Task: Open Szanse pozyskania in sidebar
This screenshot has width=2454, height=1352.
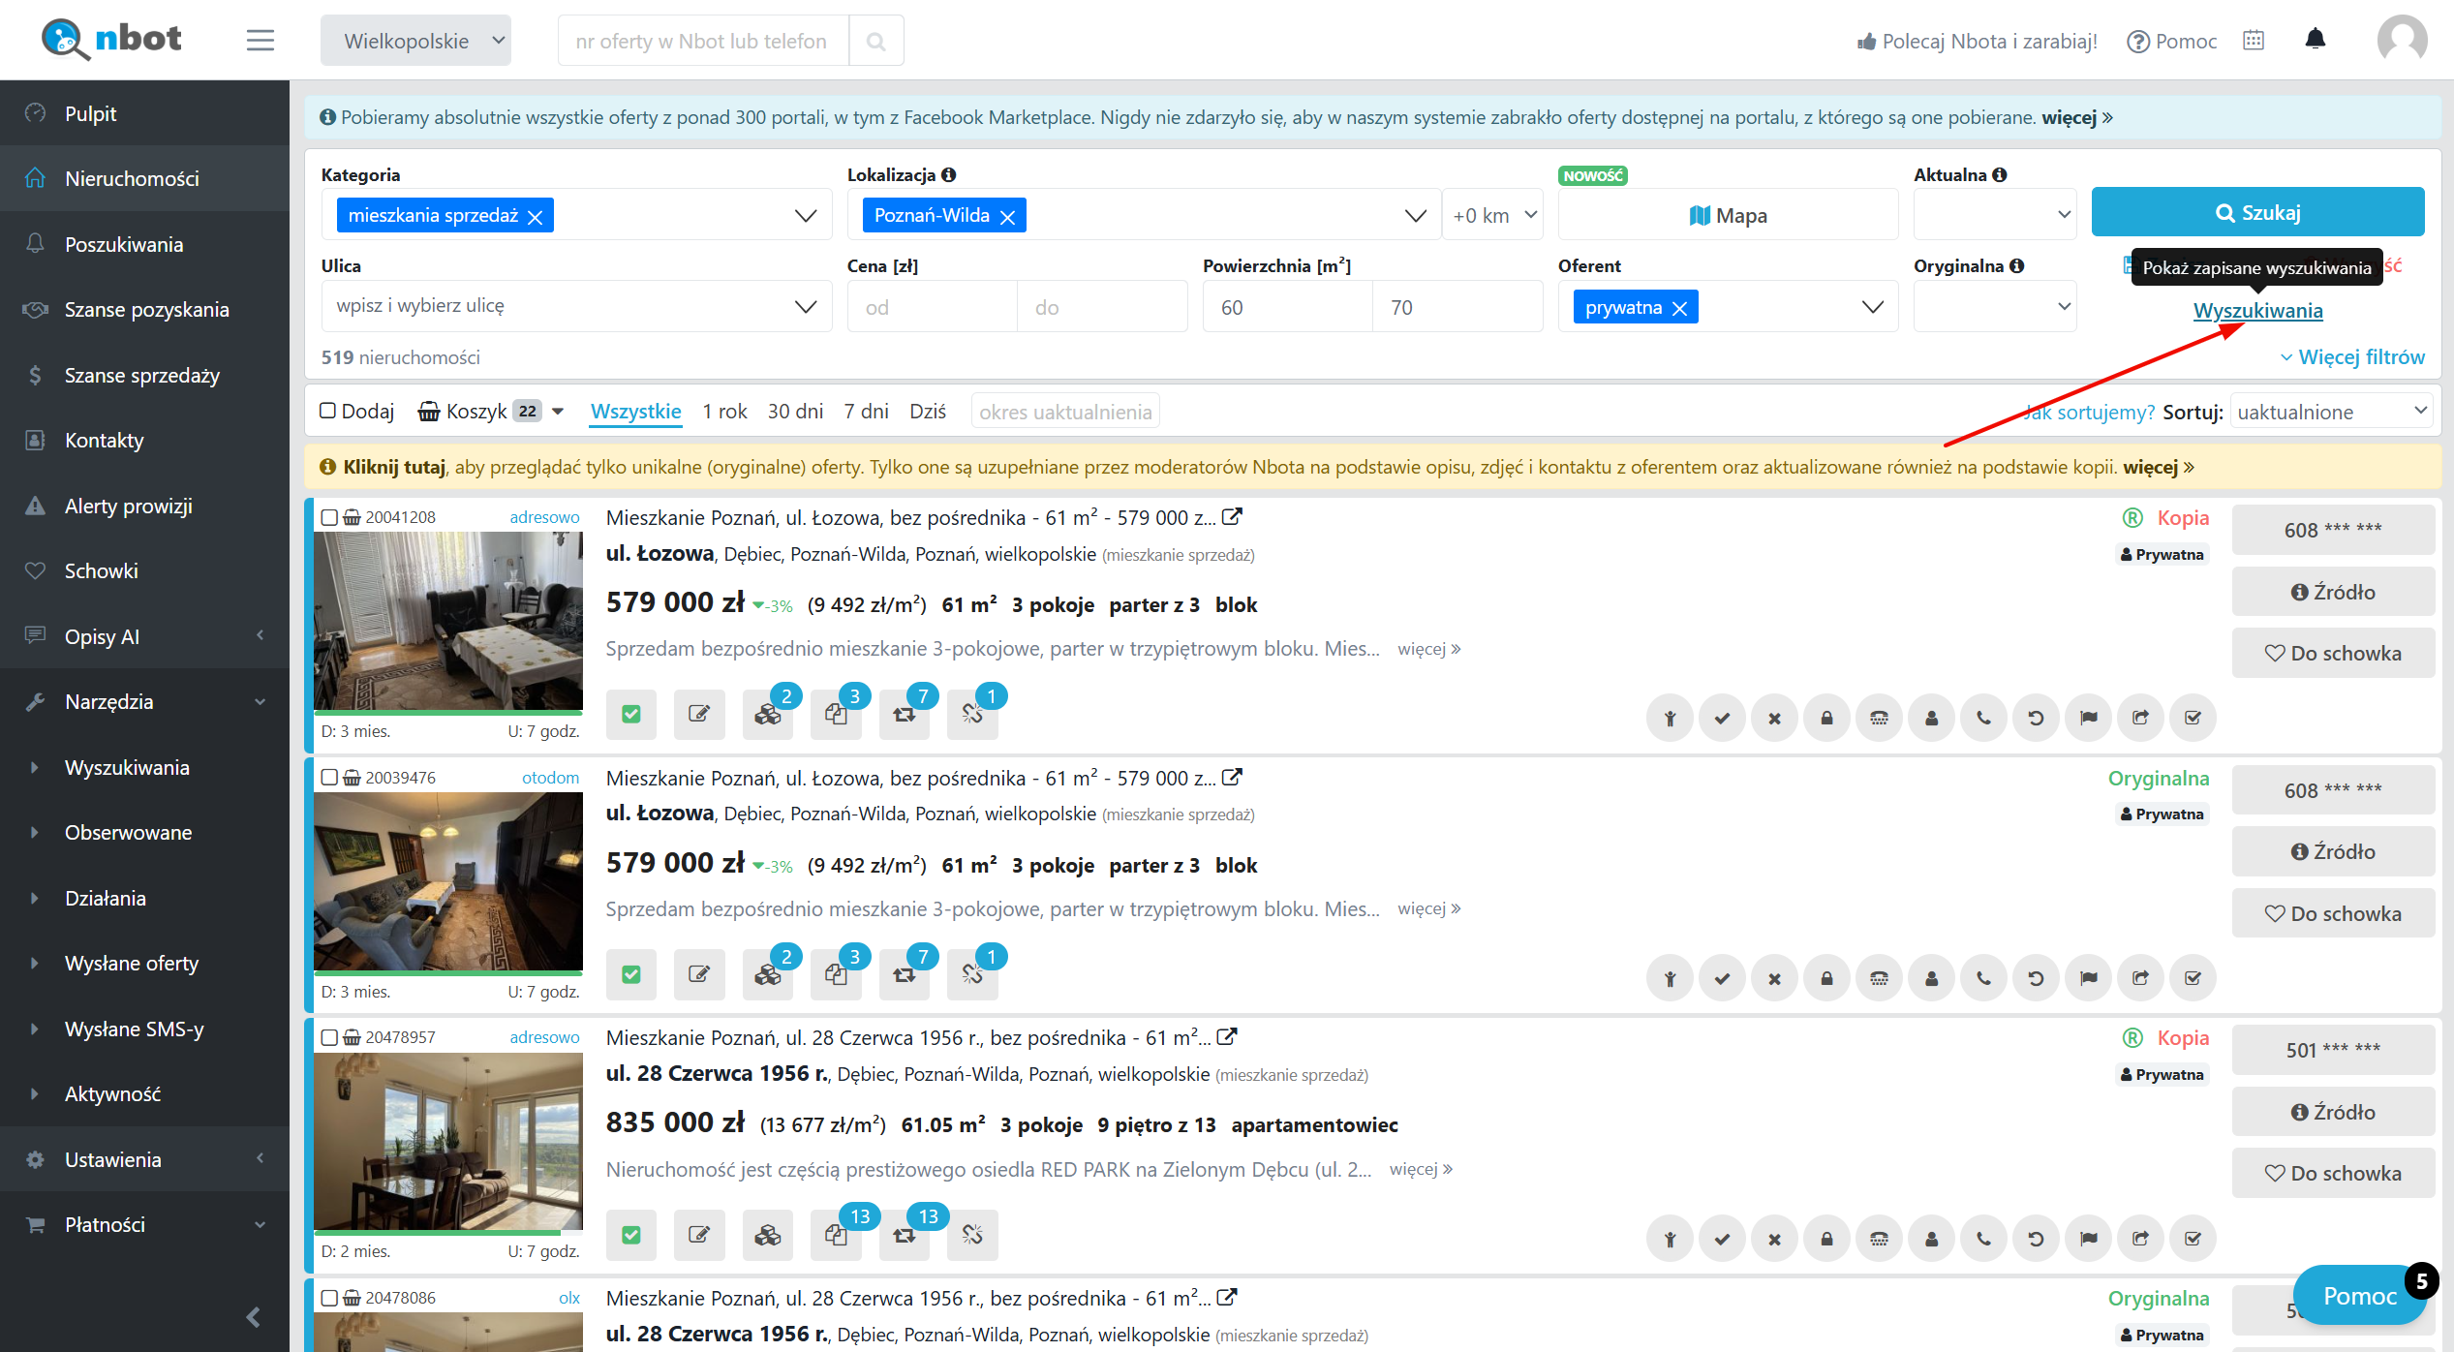Action: click(146, 310)
